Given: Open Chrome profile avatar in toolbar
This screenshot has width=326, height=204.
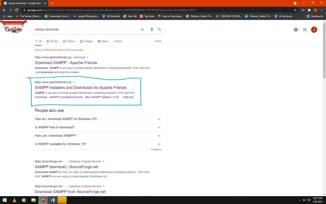Looking at the screenshot, I should [315, 10].
